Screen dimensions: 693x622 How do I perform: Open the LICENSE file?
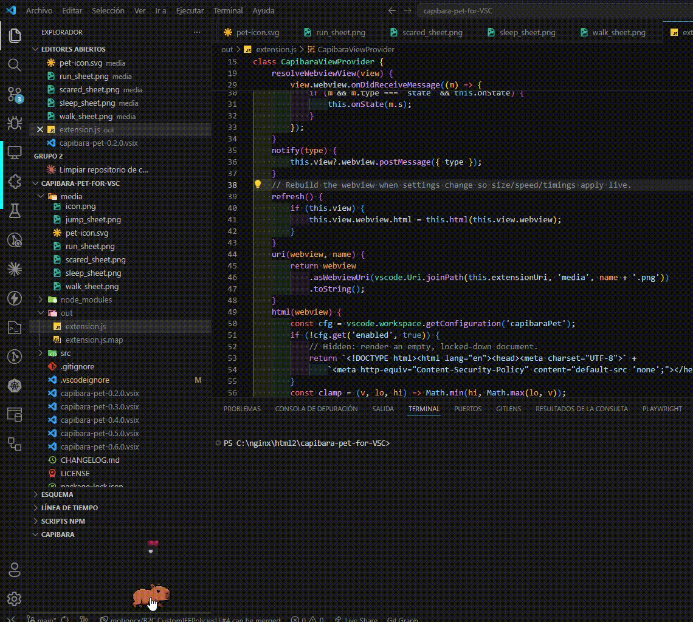click(x=75, y=473)
